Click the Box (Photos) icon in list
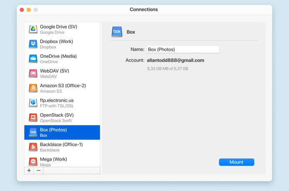 [33, 132]
